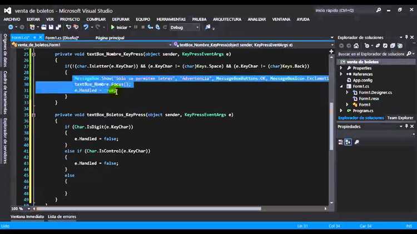Close the Form1.cs editor tab

[41, 37]
